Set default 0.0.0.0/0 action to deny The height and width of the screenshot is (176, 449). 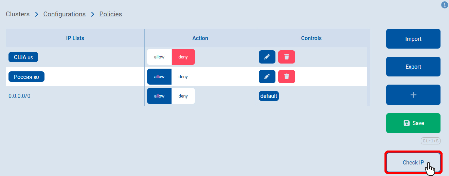[x=183, y=96]
